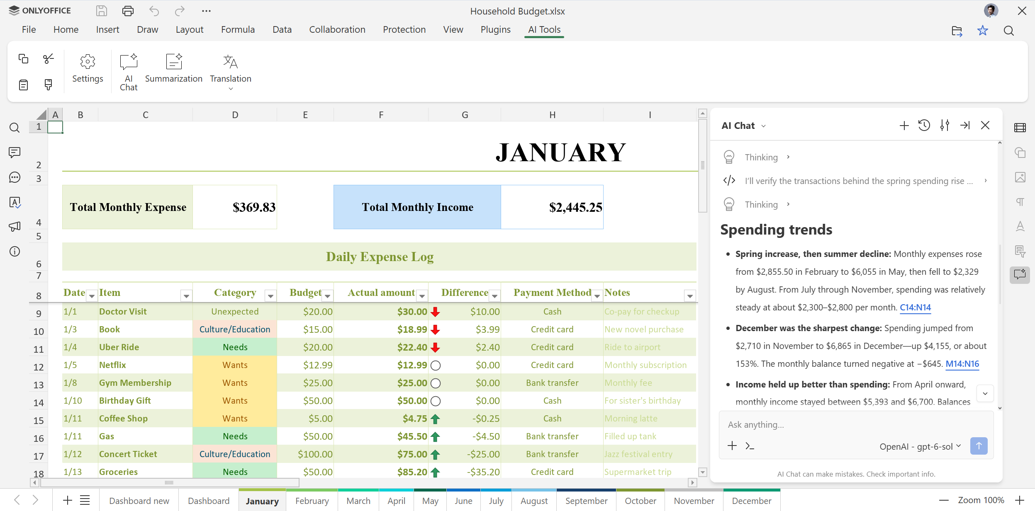1035x511 pixels.
Task: Add an attachment to AI chat prompt
Action: [x=732, y=446]
